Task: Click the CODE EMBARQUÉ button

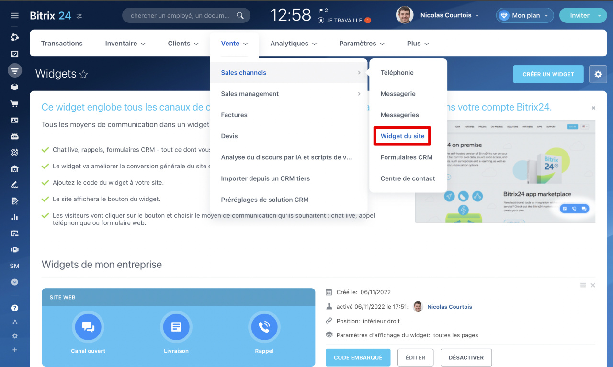Action: pos(358,357)
